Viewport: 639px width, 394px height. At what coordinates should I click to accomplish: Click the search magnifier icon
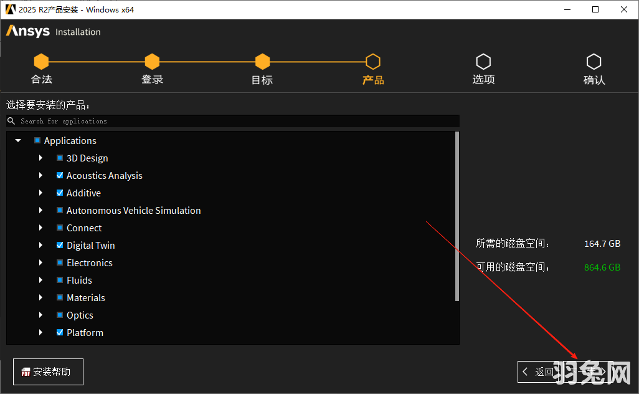pos(10,120)
